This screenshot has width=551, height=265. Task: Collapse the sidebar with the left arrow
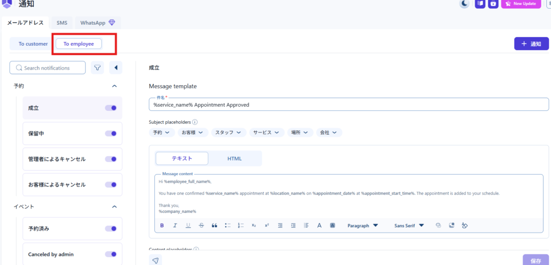116,68
